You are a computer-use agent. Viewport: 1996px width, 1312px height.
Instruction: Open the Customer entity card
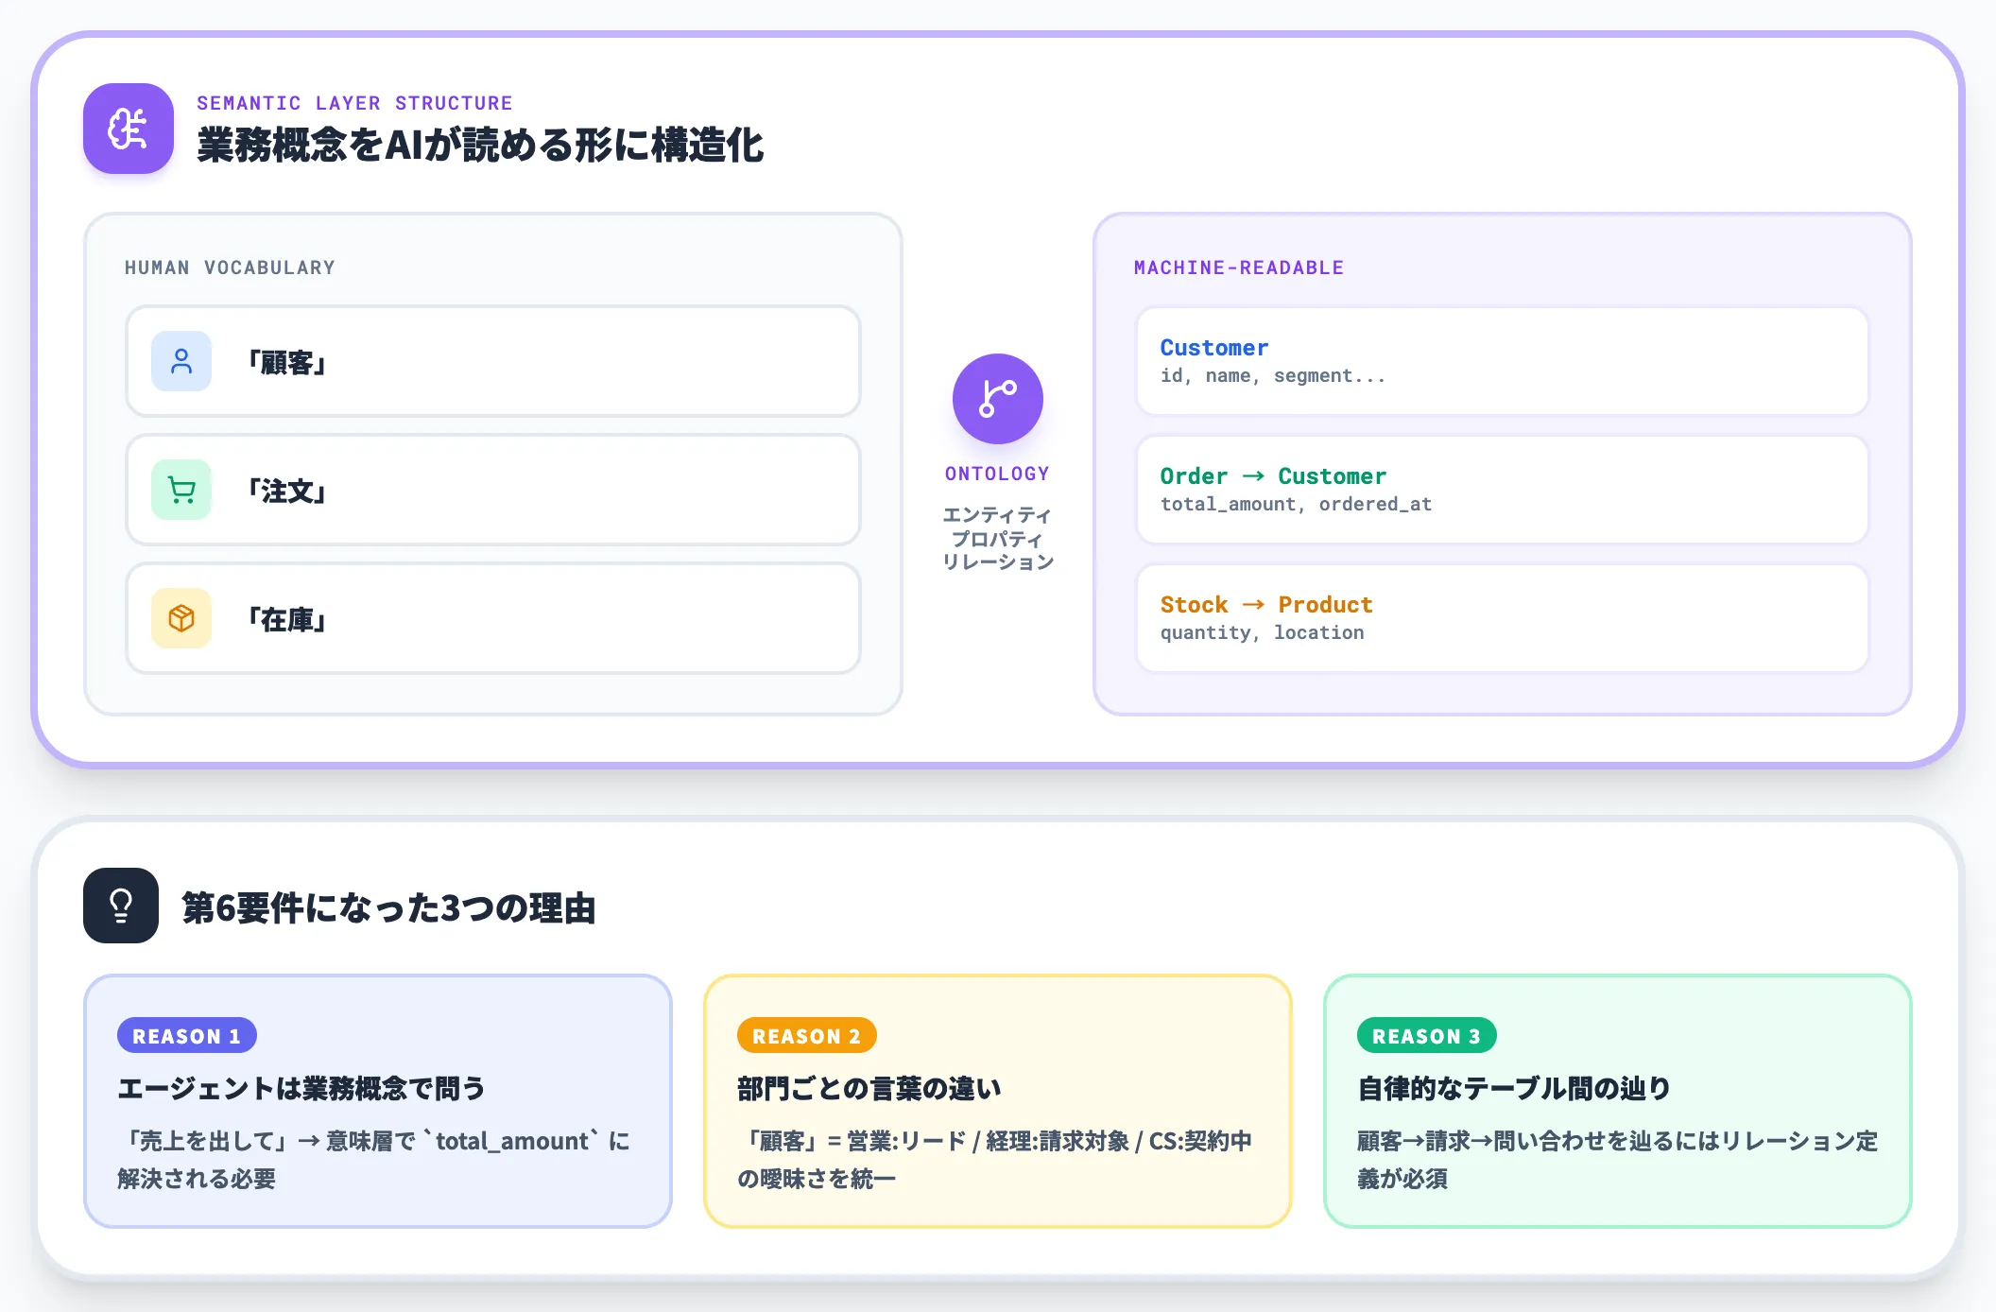(x=1503, y=361)
